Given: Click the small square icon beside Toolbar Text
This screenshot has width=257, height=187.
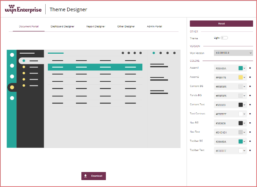Looking at the screenshot, I should pyautogui.click(x=250, y=150).
